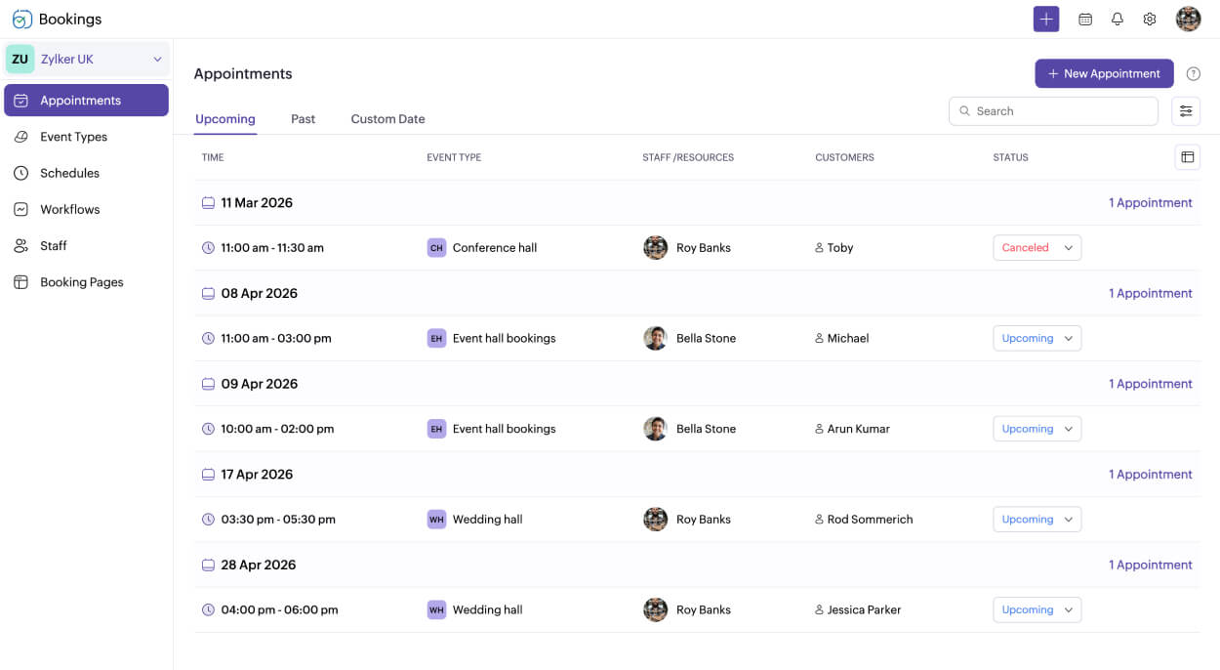The image size is (1220, 670).
Task: Create a New Appointment
Action: 1104,73
